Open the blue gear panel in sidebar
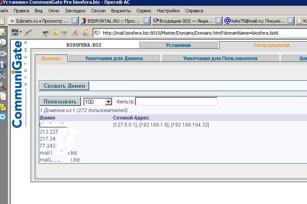This screenshot has height=204, width=307. coord(3,117)
